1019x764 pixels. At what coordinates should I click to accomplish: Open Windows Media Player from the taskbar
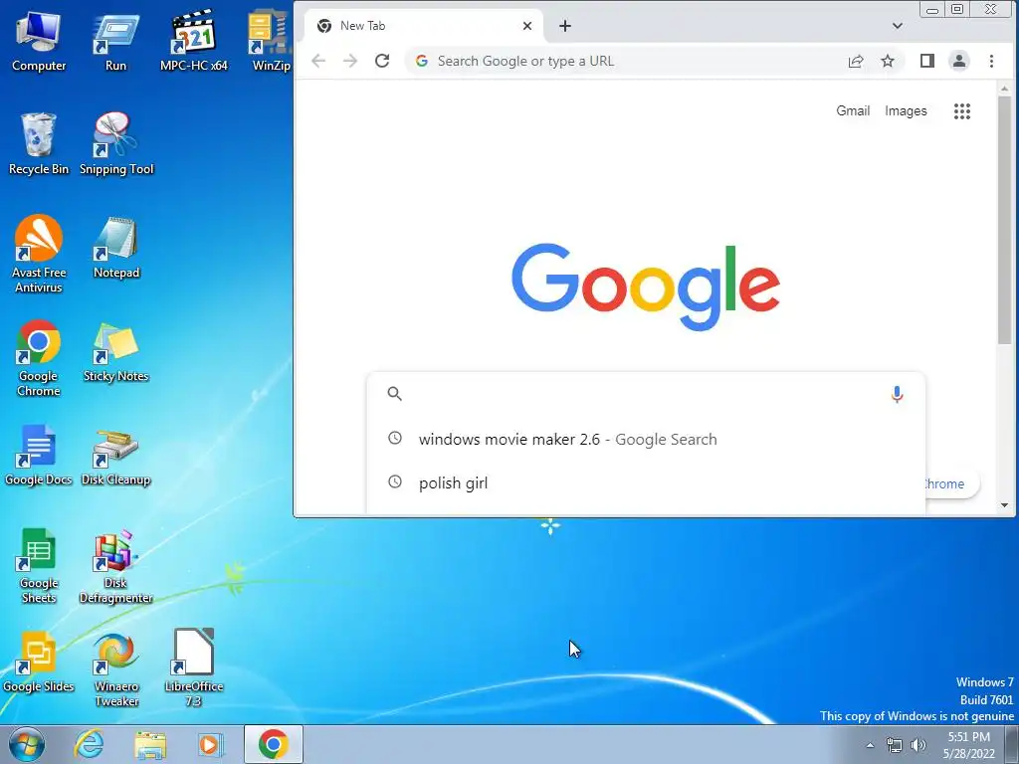(209, 744)
